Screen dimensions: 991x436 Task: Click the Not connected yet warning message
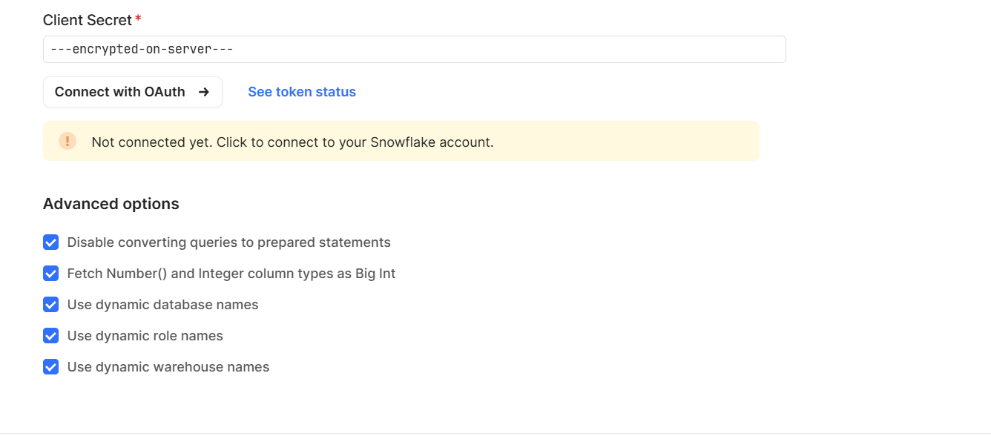click(x=292, y=142)
